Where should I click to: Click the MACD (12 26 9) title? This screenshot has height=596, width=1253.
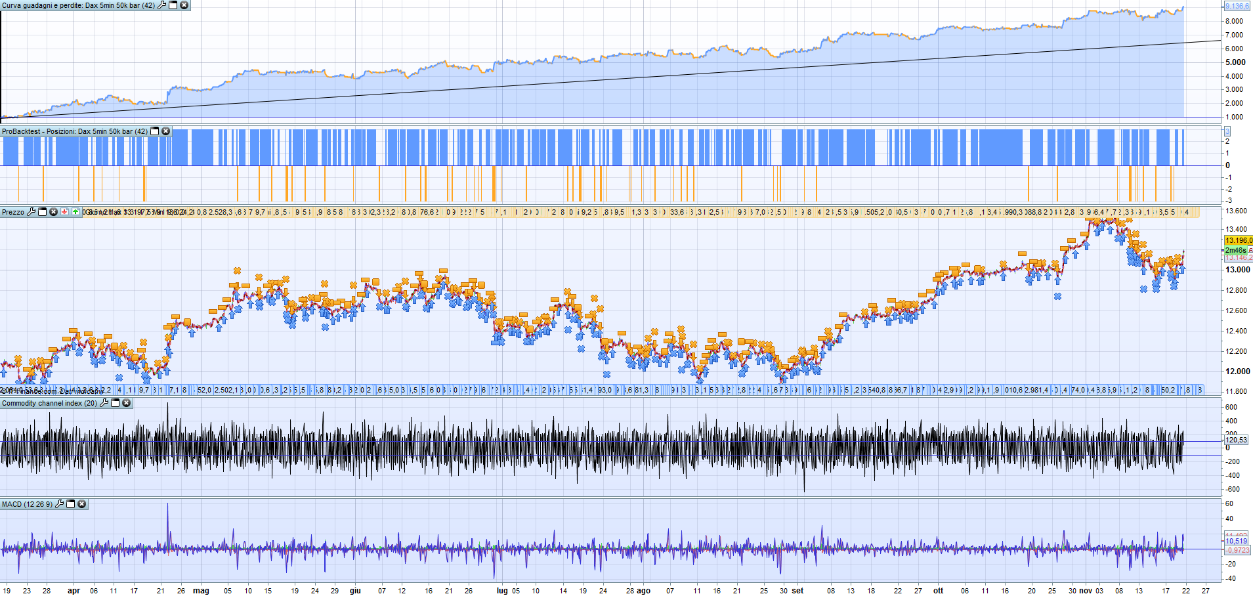(27, 504)
